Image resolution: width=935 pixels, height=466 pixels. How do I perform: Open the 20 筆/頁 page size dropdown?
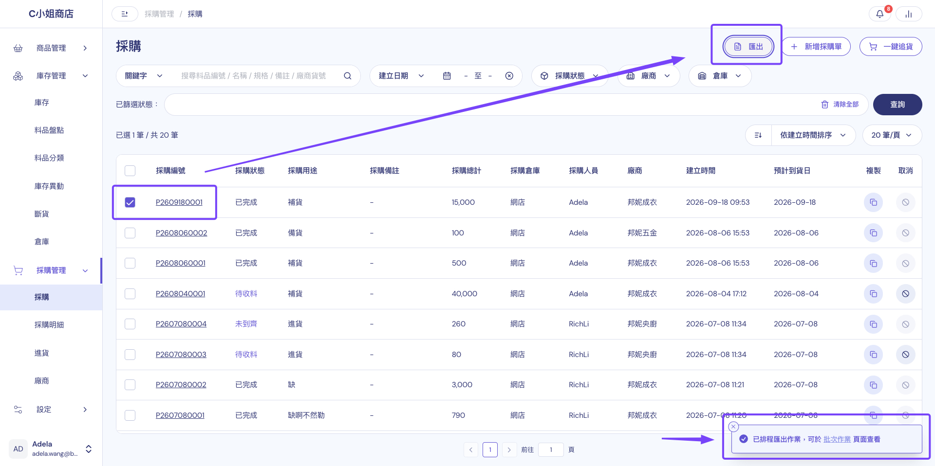click(x=892, y=135)
